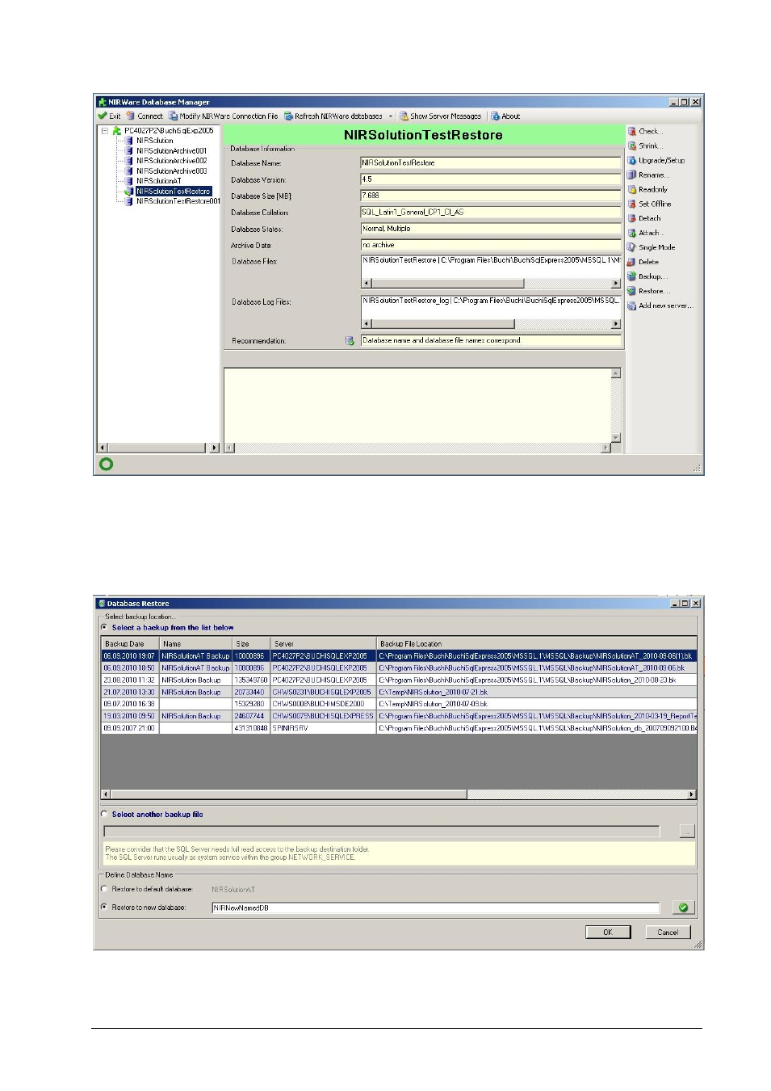This screenshot has height=1091, width=771.
Task: Sort by the Backup Date column header
Action: click(130, 644)
